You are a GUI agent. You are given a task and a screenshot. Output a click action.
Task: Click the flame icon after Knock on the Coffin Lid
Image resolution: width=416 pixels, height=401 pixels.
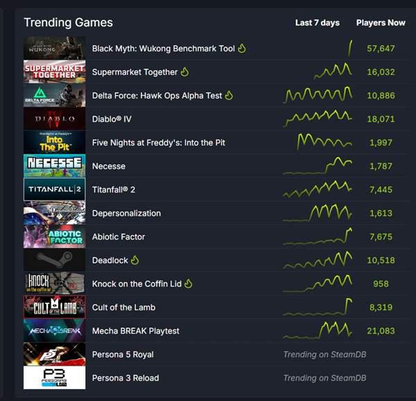(x=189, y=284)
